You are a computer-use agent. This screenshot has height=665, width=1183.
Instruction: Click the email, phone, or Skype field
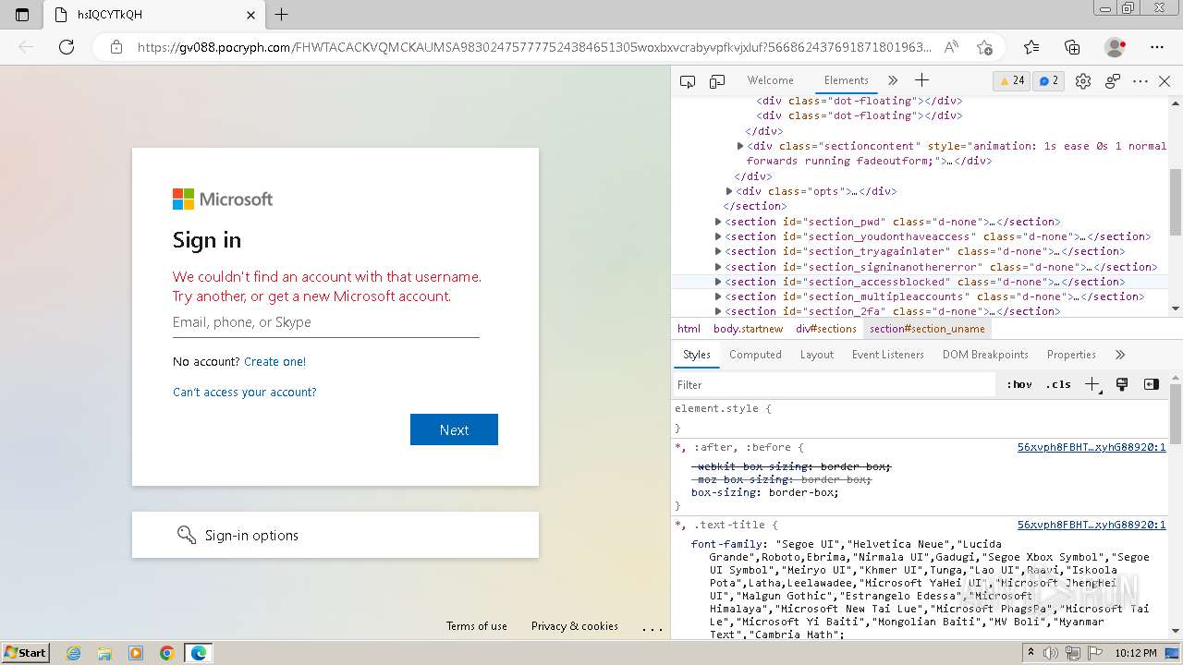(x=325, y=323)
